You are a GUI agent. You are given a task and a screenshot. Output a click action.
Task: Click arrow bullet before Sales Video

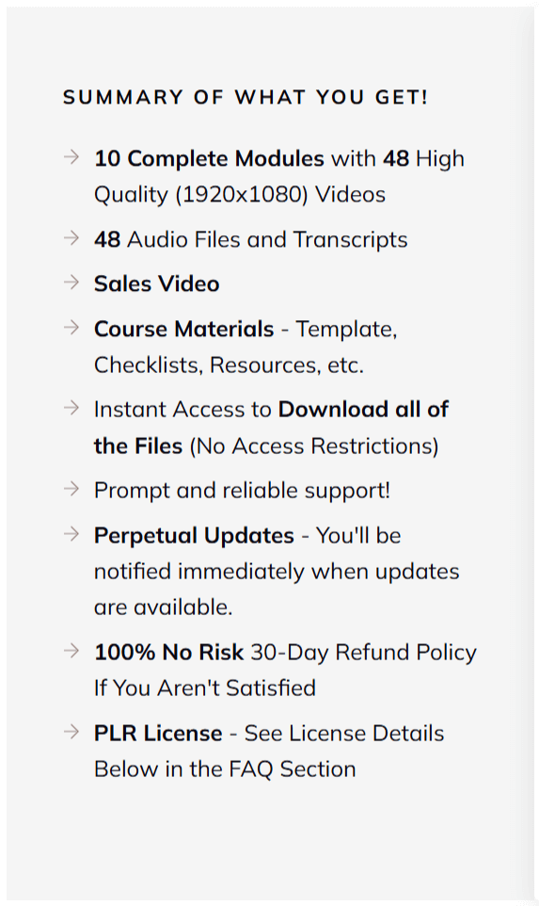pyautogui.click(x=71, y=283)
